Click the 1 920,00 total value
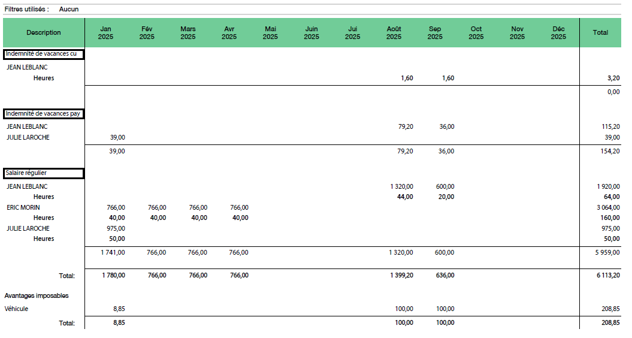 pos(608,186)
